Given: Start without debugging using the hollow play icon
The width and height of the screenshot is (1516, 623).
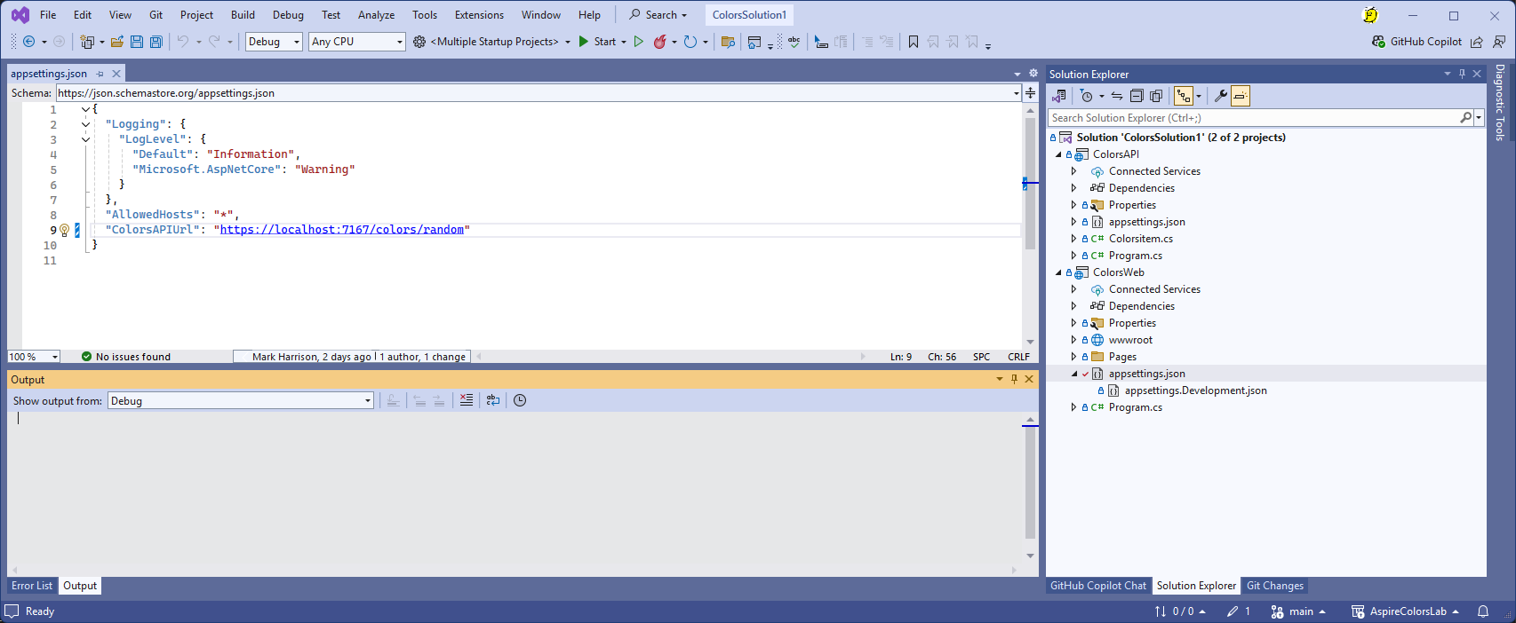Looking at the screenshot, I should pyautogui.click(x=638, y=42).
